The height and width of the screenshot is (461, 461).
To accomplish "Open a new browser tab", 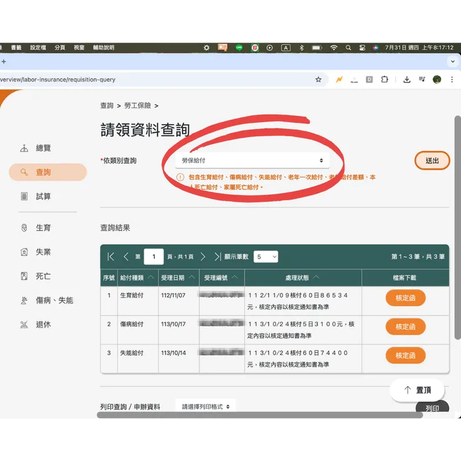I will 4,62.
